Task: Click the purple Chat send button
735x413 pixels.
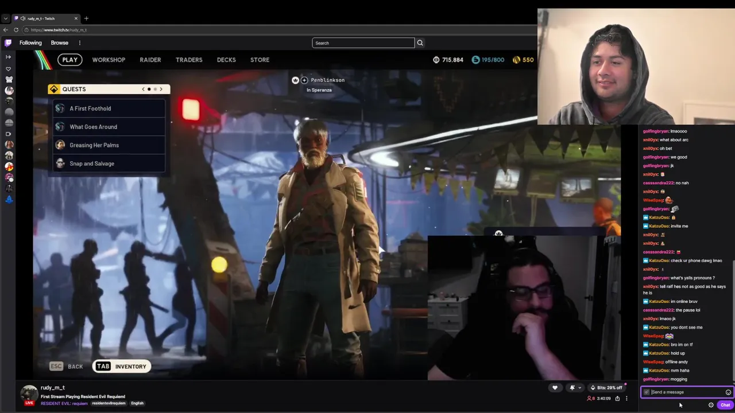Action: point(725,405)
